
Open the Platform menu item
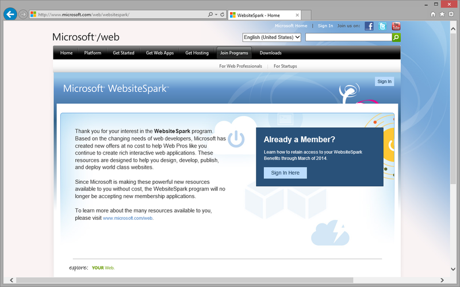click(93, 53)
